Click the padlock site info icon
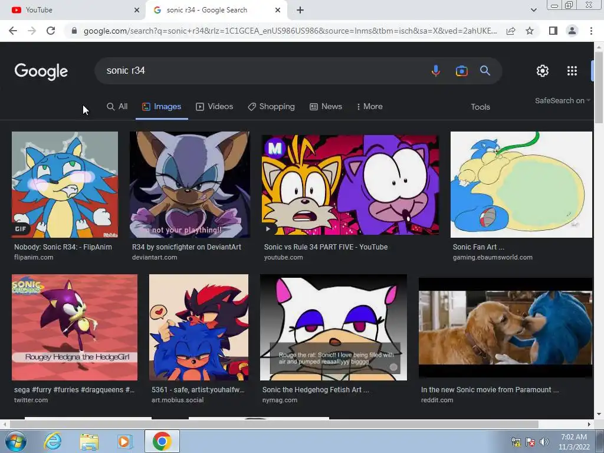This screenshot has width=604, height=453. click(74, 31)
